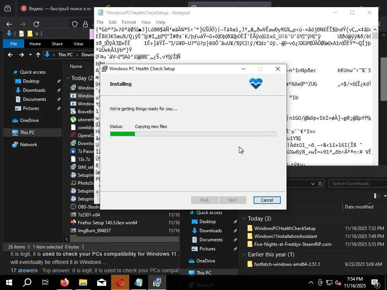The width and height of the screenshot is (387, 290).
Task: Refresh the back Explorer address bar
Action: (x=320, y=184)
